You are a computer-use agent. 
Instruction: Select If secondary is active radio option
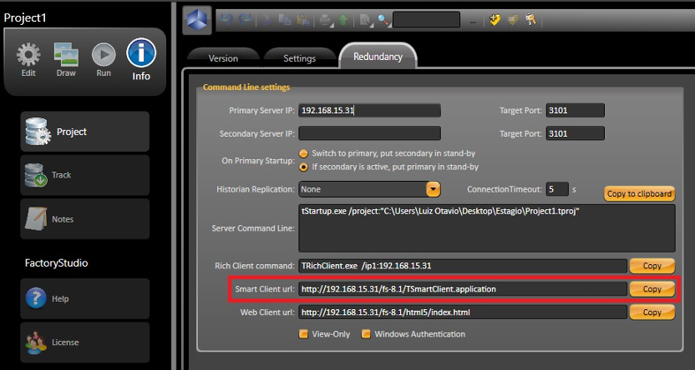pos(303,167)
